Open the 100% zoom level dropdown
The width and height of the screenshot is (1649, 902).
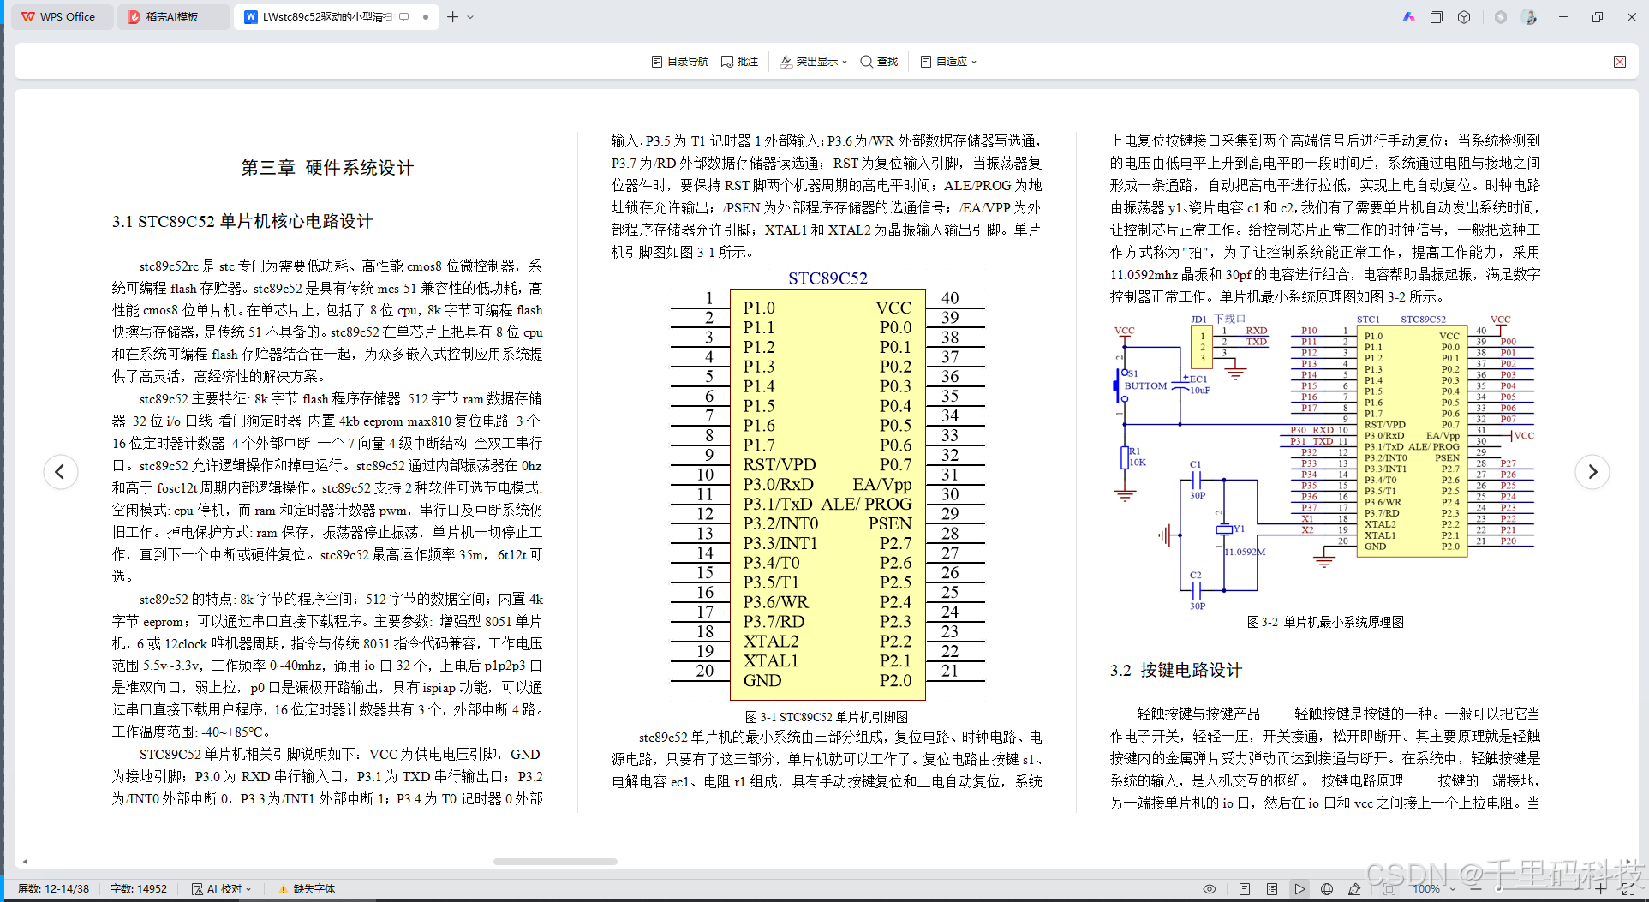click(1433, 889)
